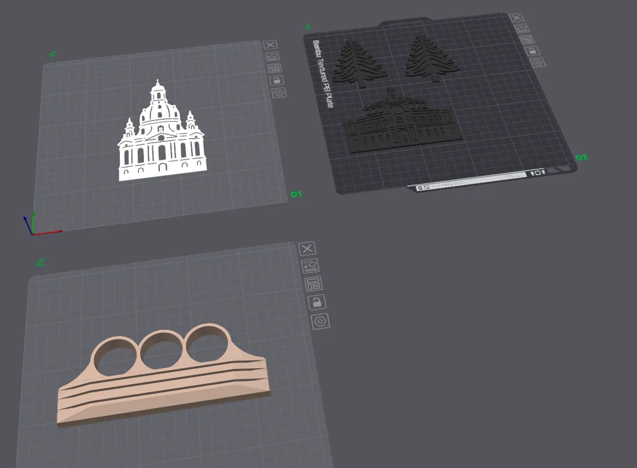Arrange objects on plate 02
The height and width of the screenshot is (468, 637).
click(x=527, y=40)
